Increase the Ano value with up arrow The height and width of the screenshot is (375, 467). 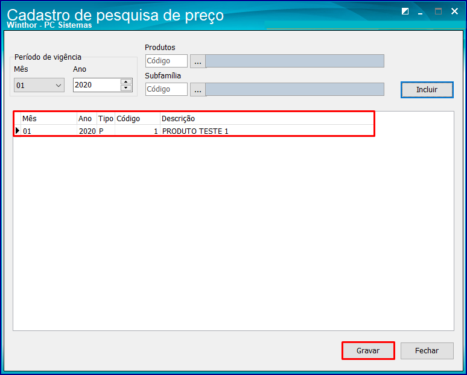click(x=126, y=82)
